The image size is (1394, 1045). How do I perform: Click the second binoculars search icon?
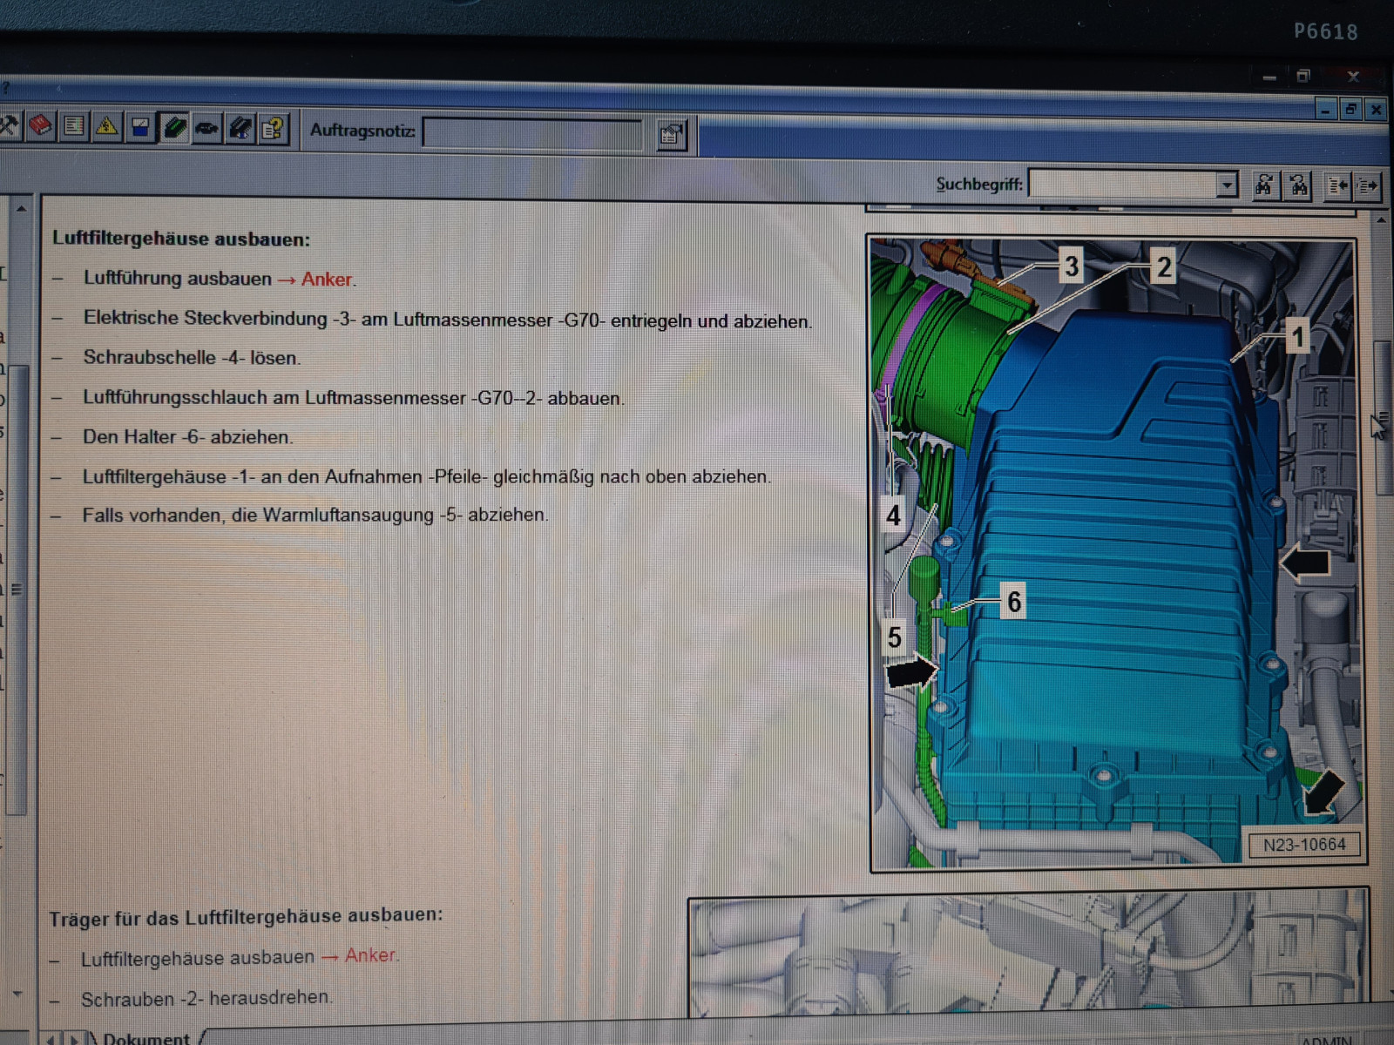click(x=1299, y=185)
